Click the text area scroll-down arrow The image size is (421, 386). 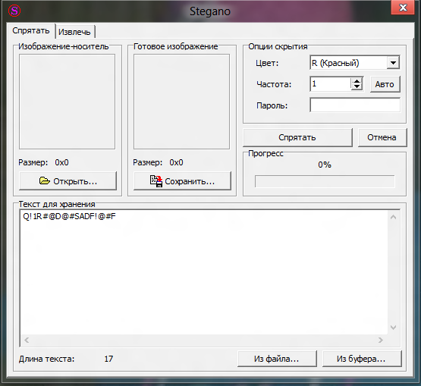394,328
